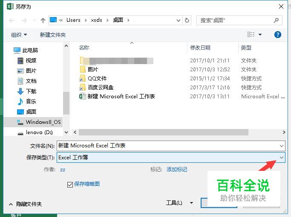
Task: Click the Excel file icon in list
Action: (82, 96)
